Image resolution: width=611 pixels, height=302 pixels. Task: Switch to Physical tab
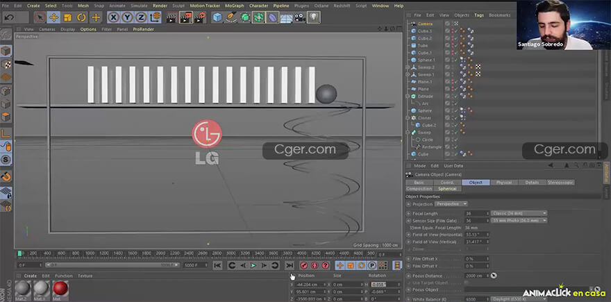504,183
